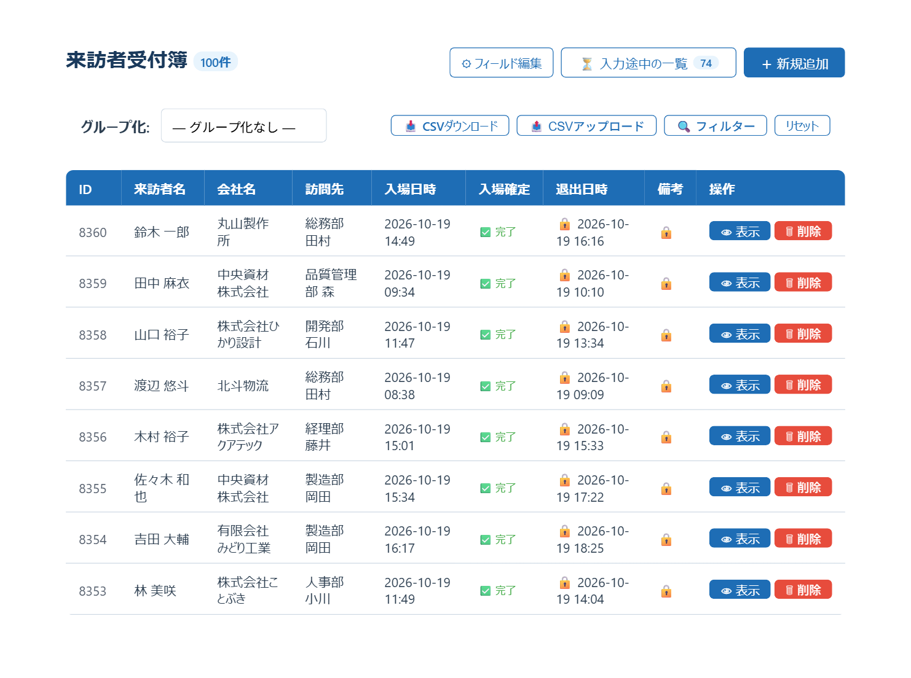Click the 退出日時 lock icon for 渡辺 悠斗

click(x=564, y=377)
